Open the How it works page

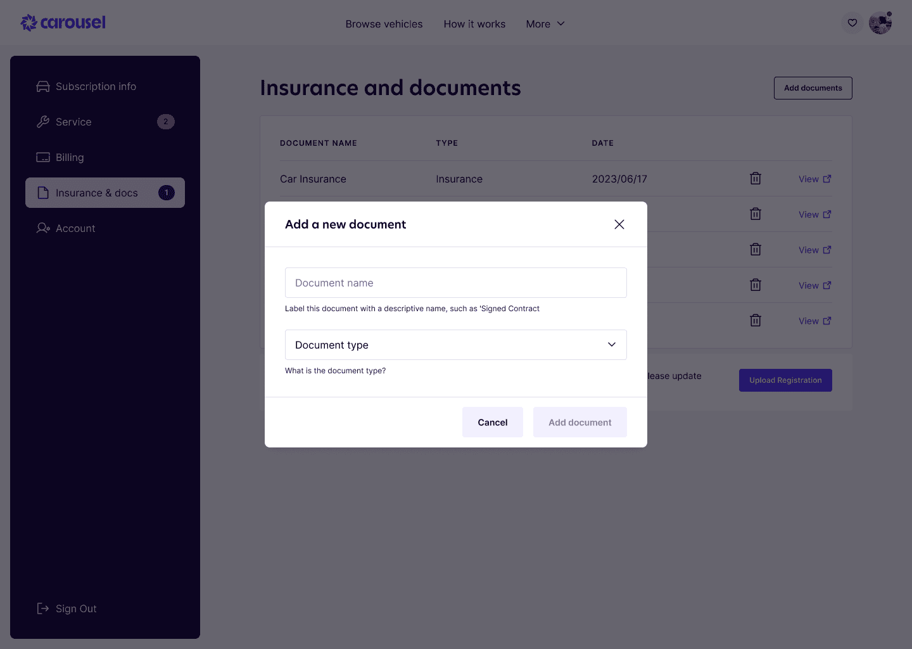[474, 24]
